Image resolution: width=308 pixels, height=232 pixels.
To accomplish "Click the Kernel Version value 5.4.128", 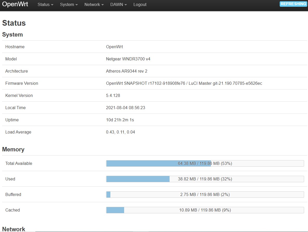I will pos(113,95).
